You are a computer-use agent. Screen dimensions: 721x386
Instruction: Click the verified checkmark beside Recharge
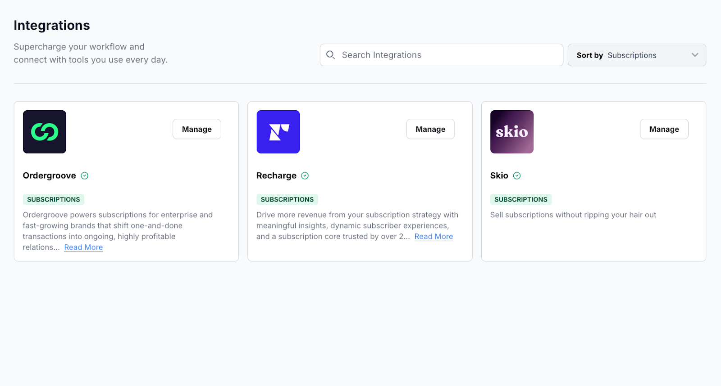point(305,176)
